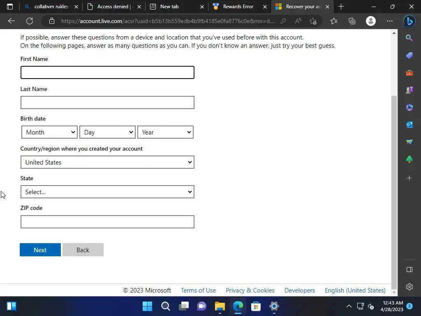Open sidebar settings gear icon
The width and height of the screenshot is (421, 316).
tap(409, 287)
